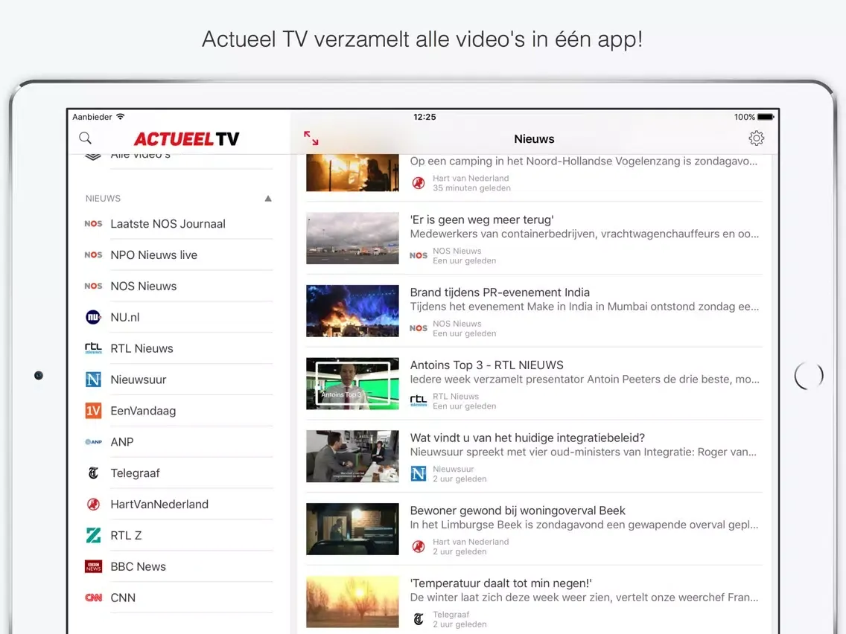The height and width of the screenshot is (634, 846).
Task: Select ANP channel
Action: (x=122, y=442)
